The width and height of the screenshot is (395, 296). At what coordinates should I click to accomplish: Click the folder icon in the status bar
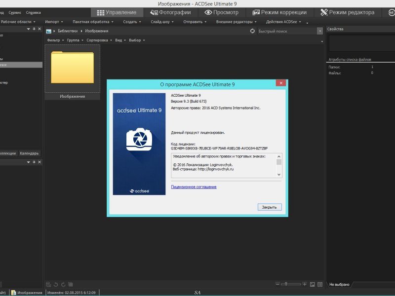(x=14, y=293)
